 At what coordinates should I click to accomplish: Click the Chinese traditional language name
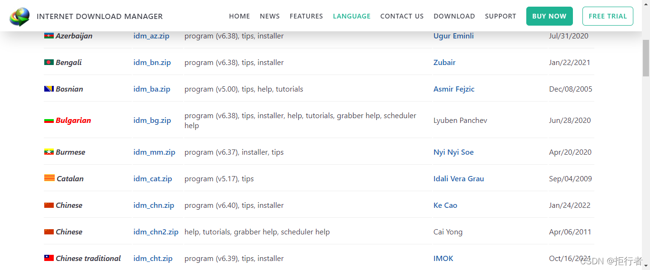(88, 259)
